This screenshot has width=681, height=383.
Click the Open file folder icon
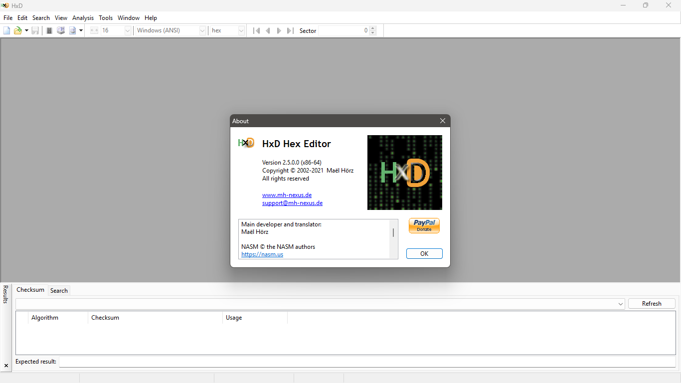tap(18, 30)
